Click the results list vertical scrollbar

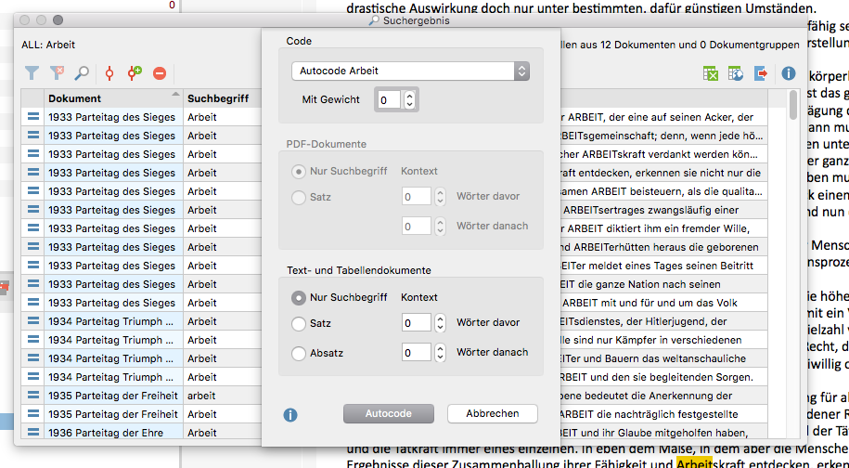point(793,104)
